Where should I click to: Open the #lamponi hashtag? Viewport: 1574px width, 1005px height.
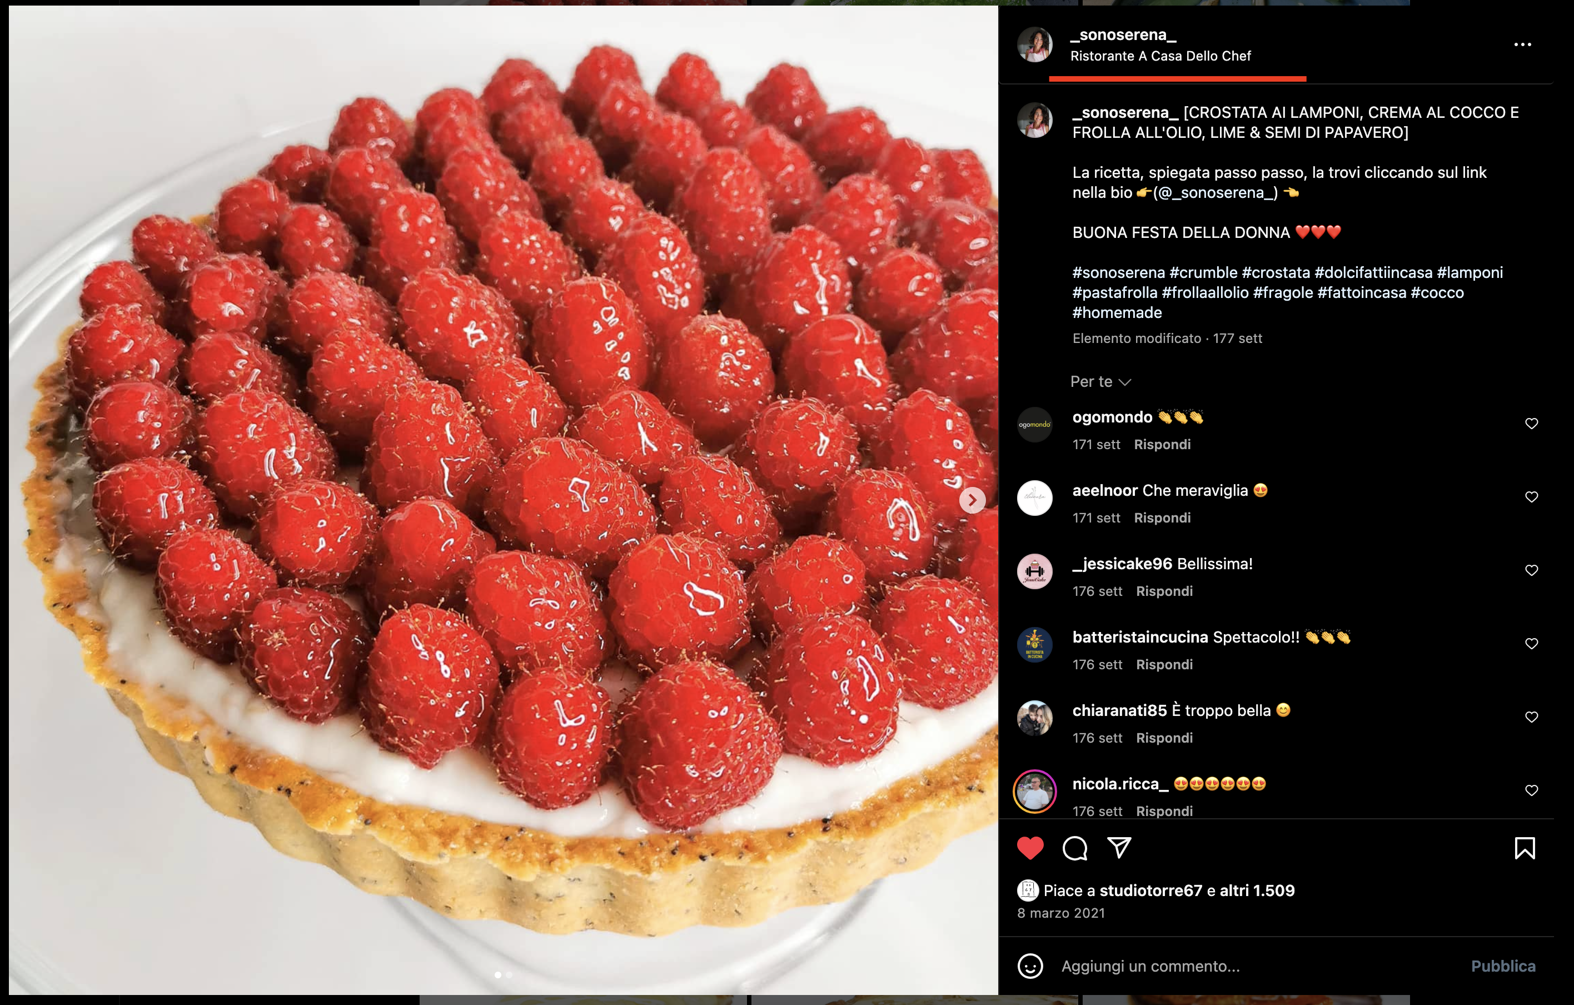(x=1470, y=273)
